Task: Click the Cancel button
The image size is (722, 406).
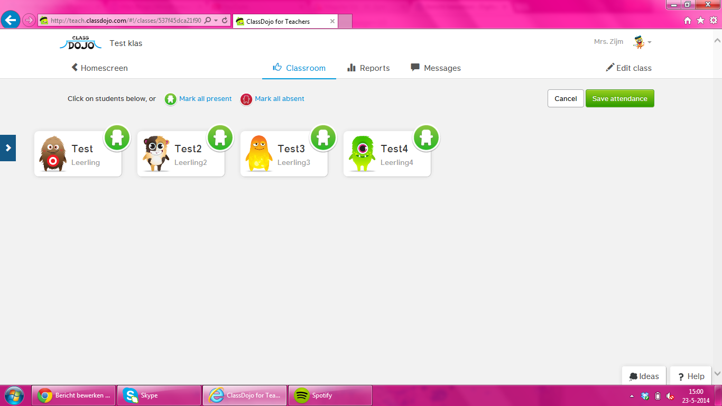Action: click(566, 99)
